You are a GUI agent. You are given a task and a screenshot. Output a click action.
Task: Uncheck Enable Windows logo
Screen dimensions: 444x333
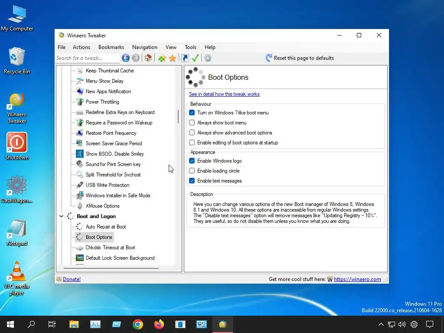(192, 161)
